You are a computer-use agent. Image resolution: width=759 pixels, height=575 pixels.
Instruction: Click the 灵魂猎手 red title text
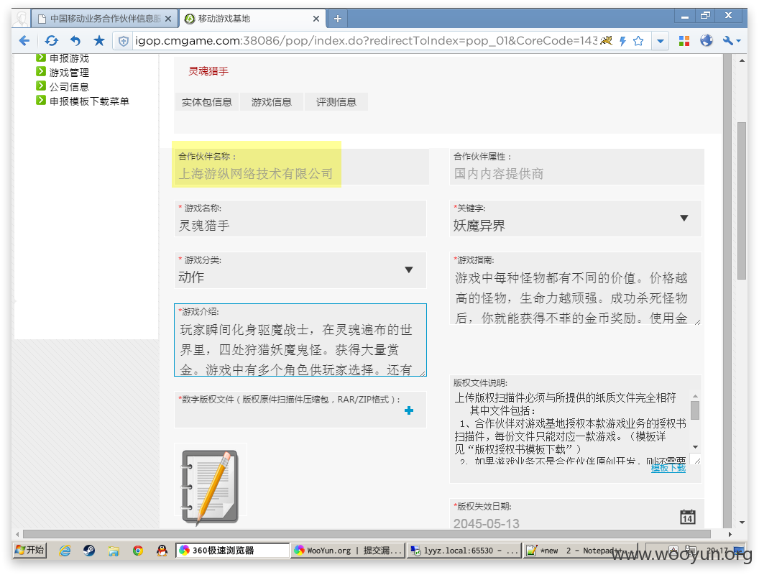tap(208, 71)
